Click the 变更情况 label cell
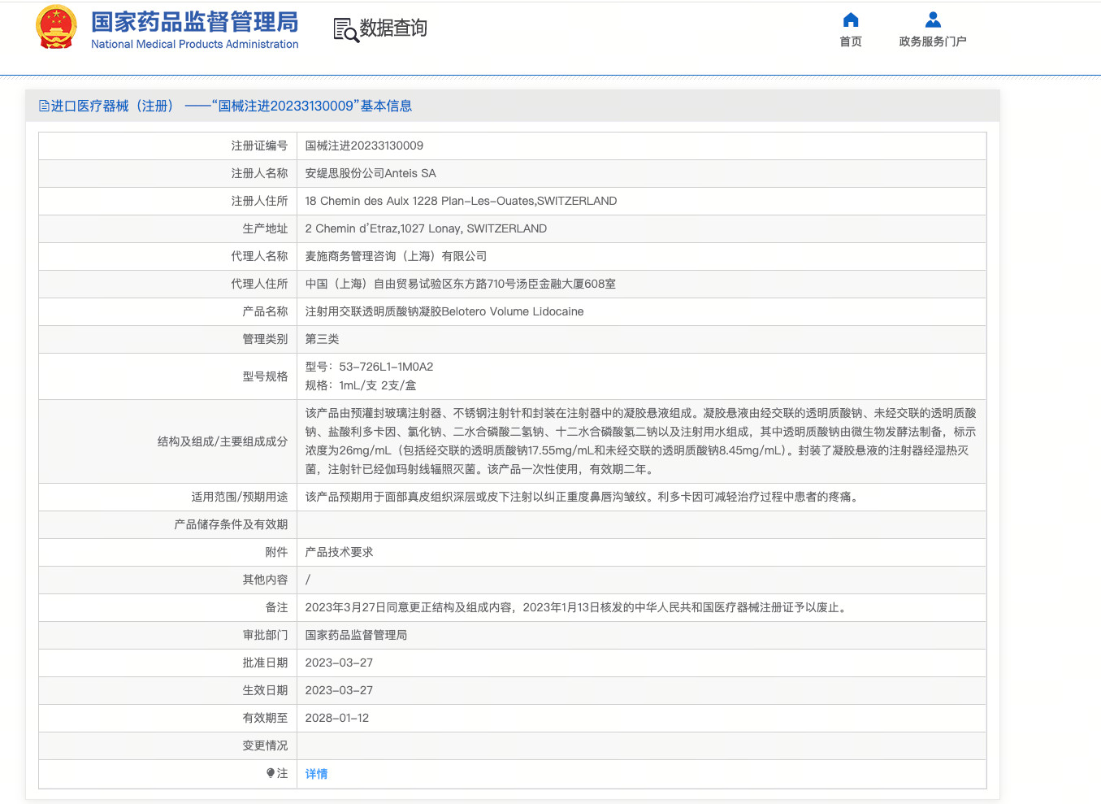The image size is (1101, 804). click(x=168, y=745)
